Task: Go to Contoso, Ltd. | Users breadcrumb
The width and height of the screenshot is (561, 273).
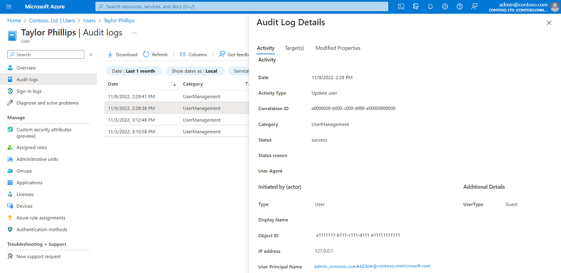Action: (52, 21)
